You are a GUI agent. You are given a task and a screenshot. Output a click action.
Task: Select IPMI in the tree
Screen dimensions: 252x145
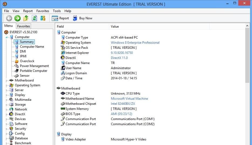[23, 56]
